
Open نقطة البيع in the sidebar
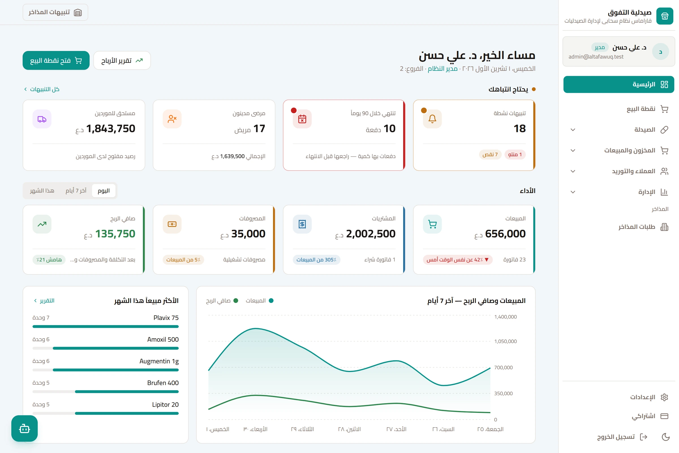pyautogui.click(x=619, y=109)
